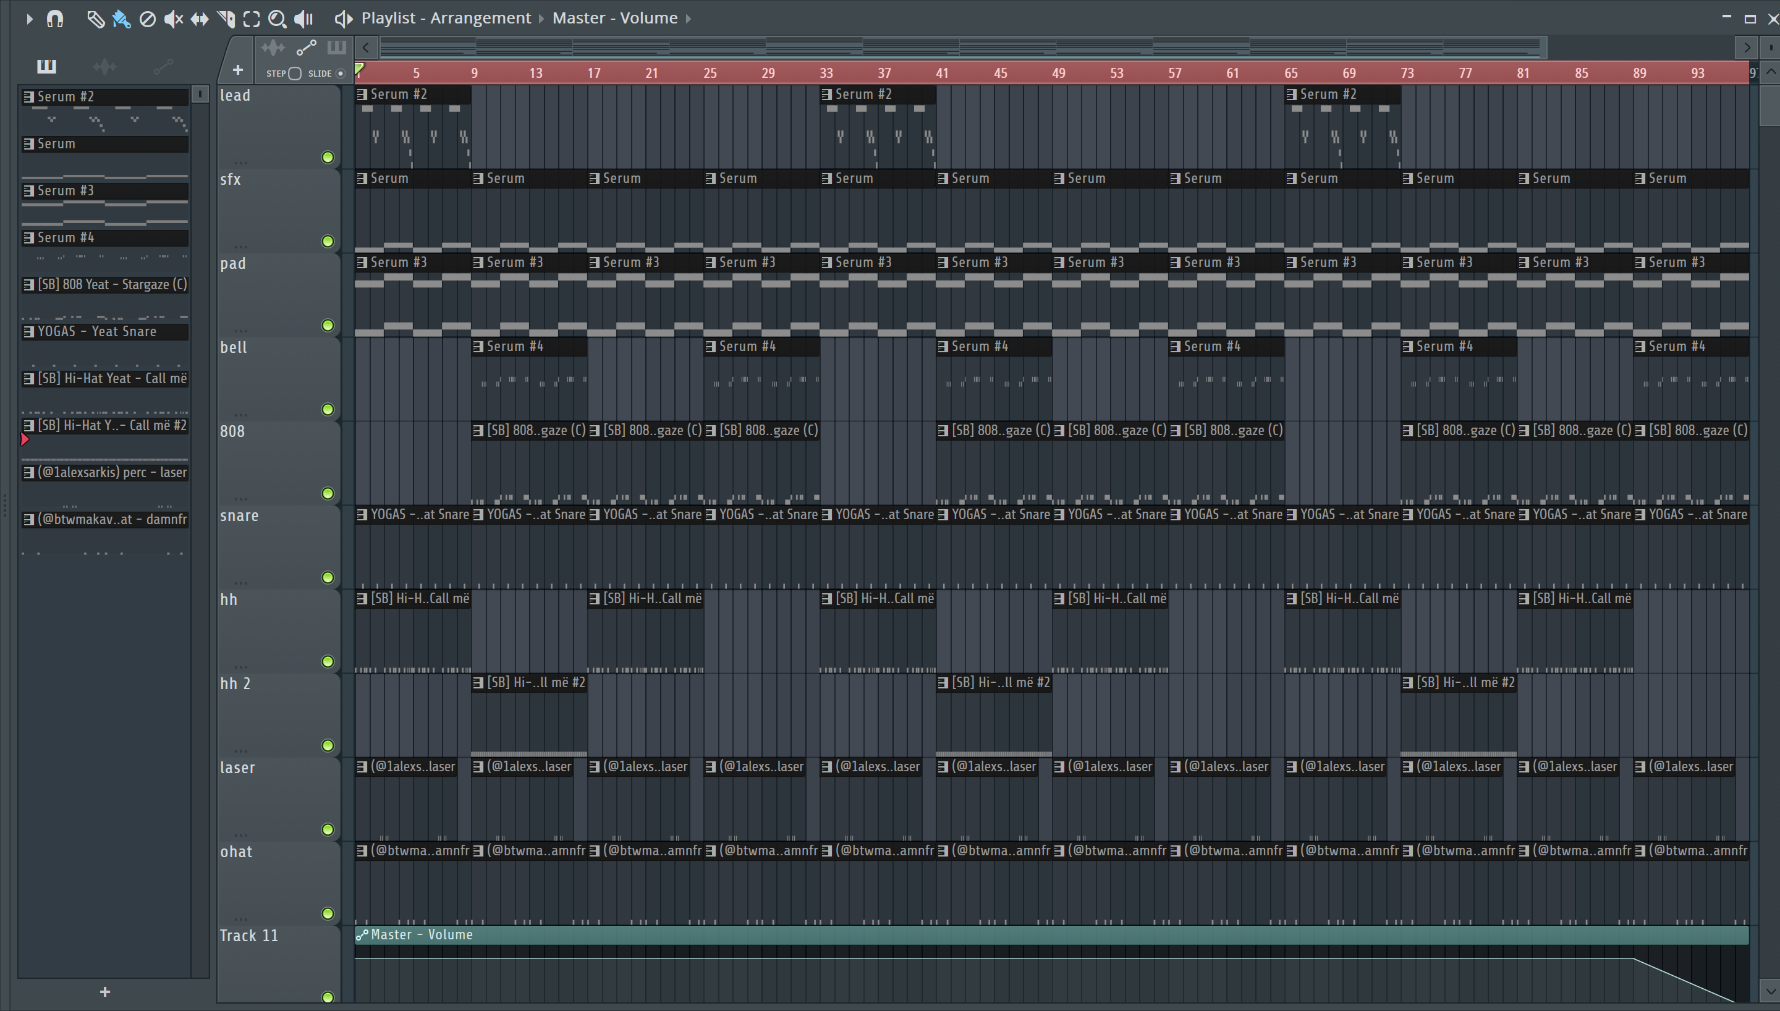This screenshot has height=1011, width=1780.
Task: Open menu of first Hi-H..Call më clip
Action: point(362,599)
